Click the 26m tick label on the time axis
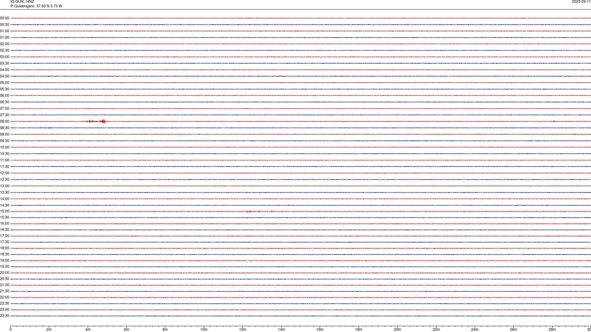 tap(513, 330)
